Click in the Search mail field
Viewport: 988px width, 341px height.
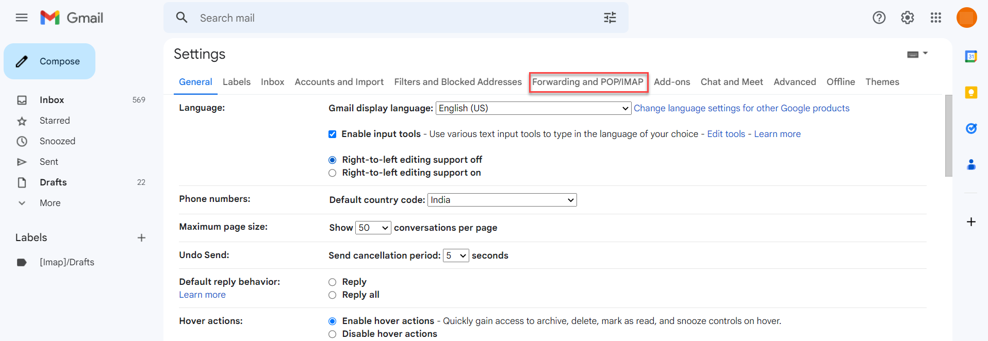coord(396,18)
